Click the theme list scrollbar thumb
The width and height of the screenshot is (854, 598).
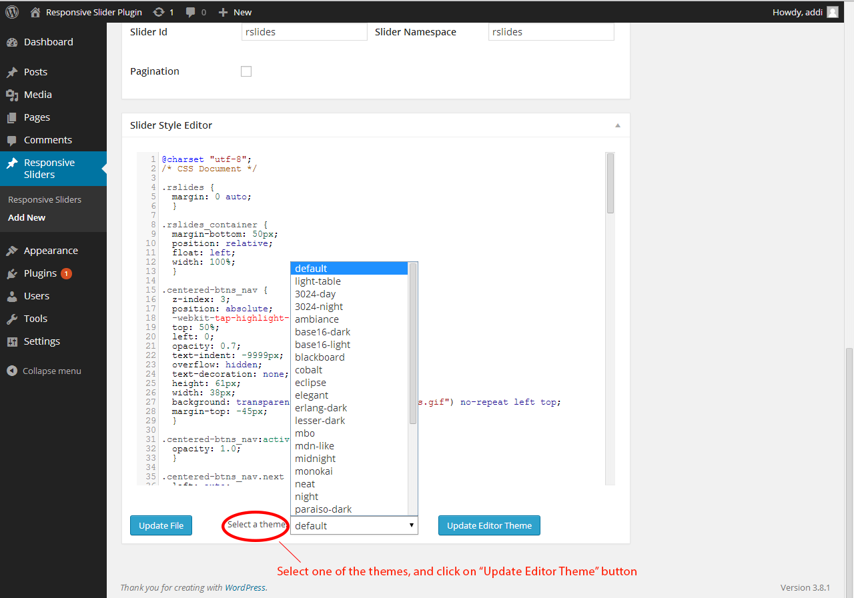[413, 344]
